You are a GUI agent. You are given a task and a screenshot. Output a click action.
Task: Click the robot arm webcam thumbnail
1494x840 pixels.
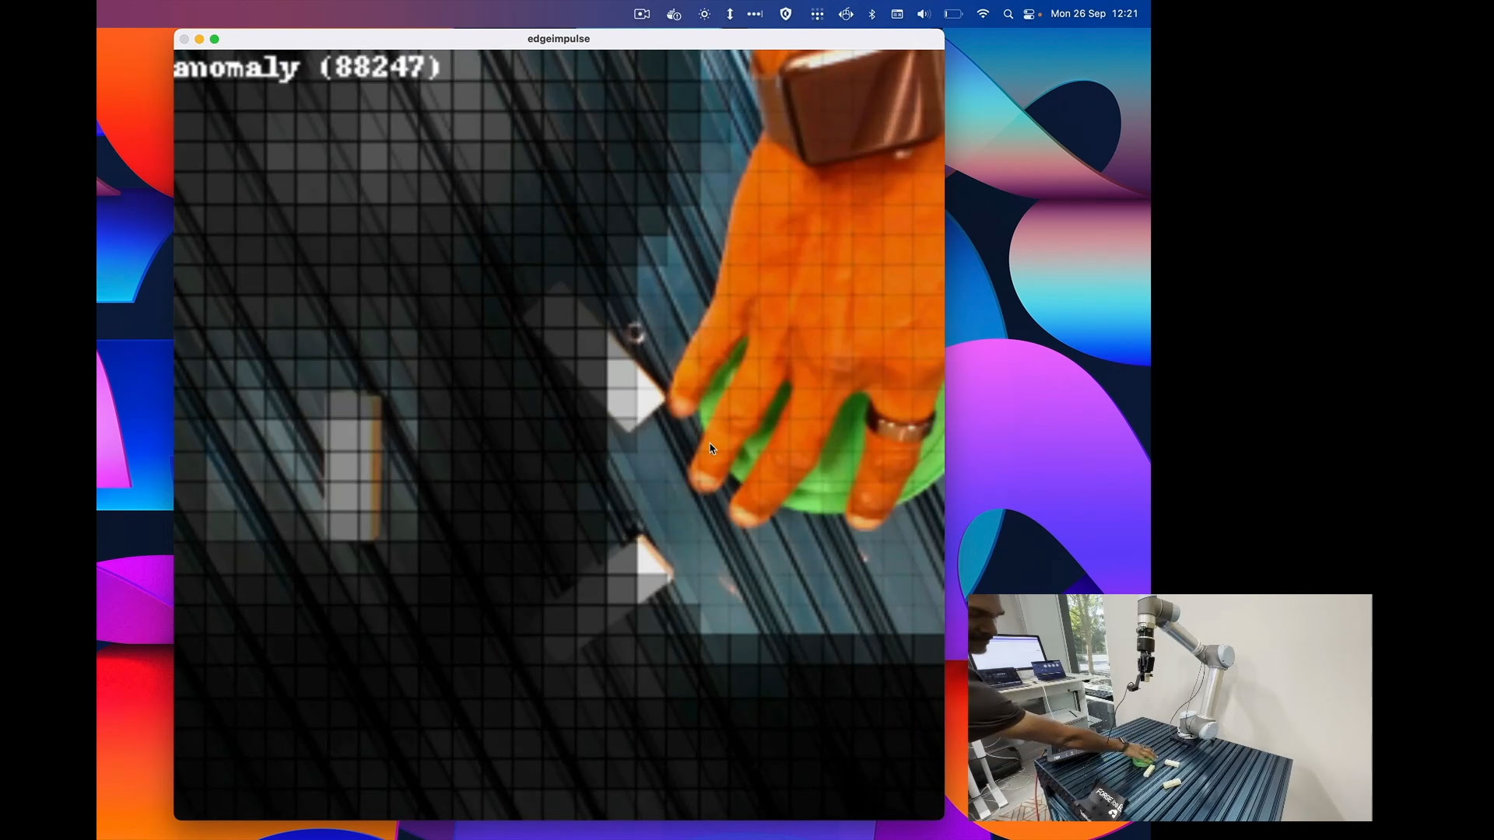click(1170, 708)
